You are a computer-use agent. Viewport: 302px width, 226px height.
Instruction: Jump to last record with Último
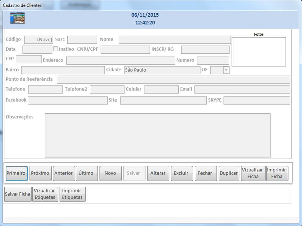click(x=86, y=173)
